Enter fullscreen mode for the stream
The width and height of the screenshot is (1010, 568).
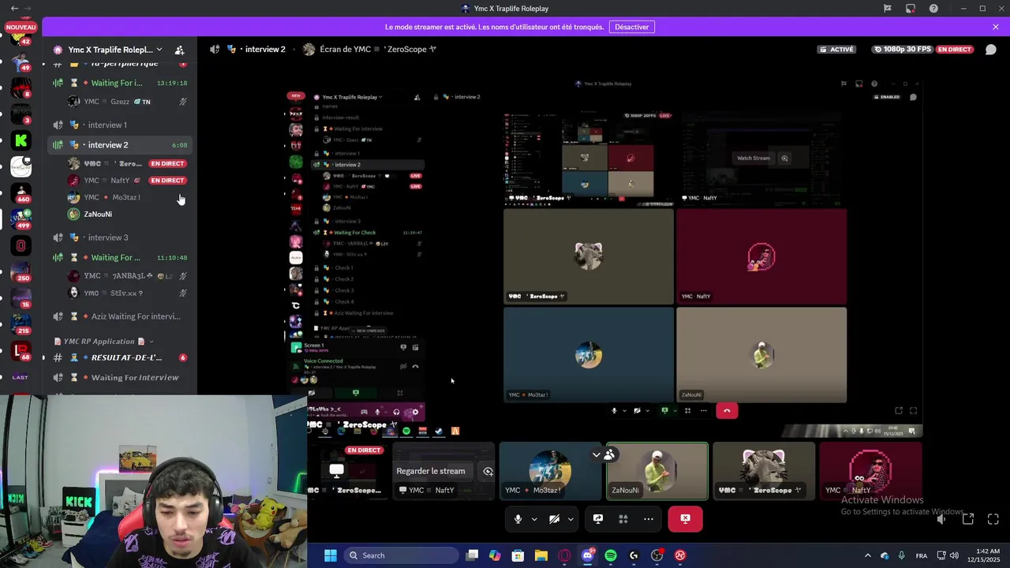(x=993, y=519)
